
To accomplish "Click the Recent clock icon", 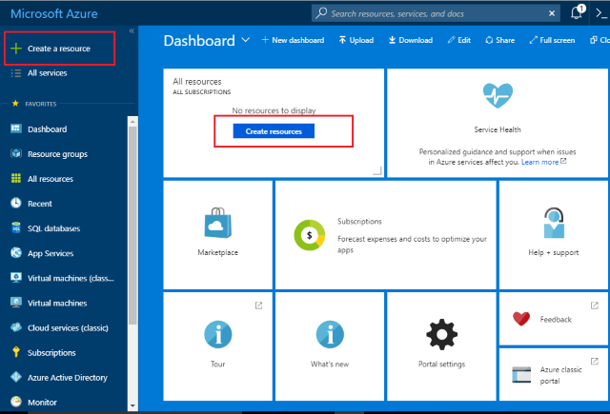I will 16,203.
